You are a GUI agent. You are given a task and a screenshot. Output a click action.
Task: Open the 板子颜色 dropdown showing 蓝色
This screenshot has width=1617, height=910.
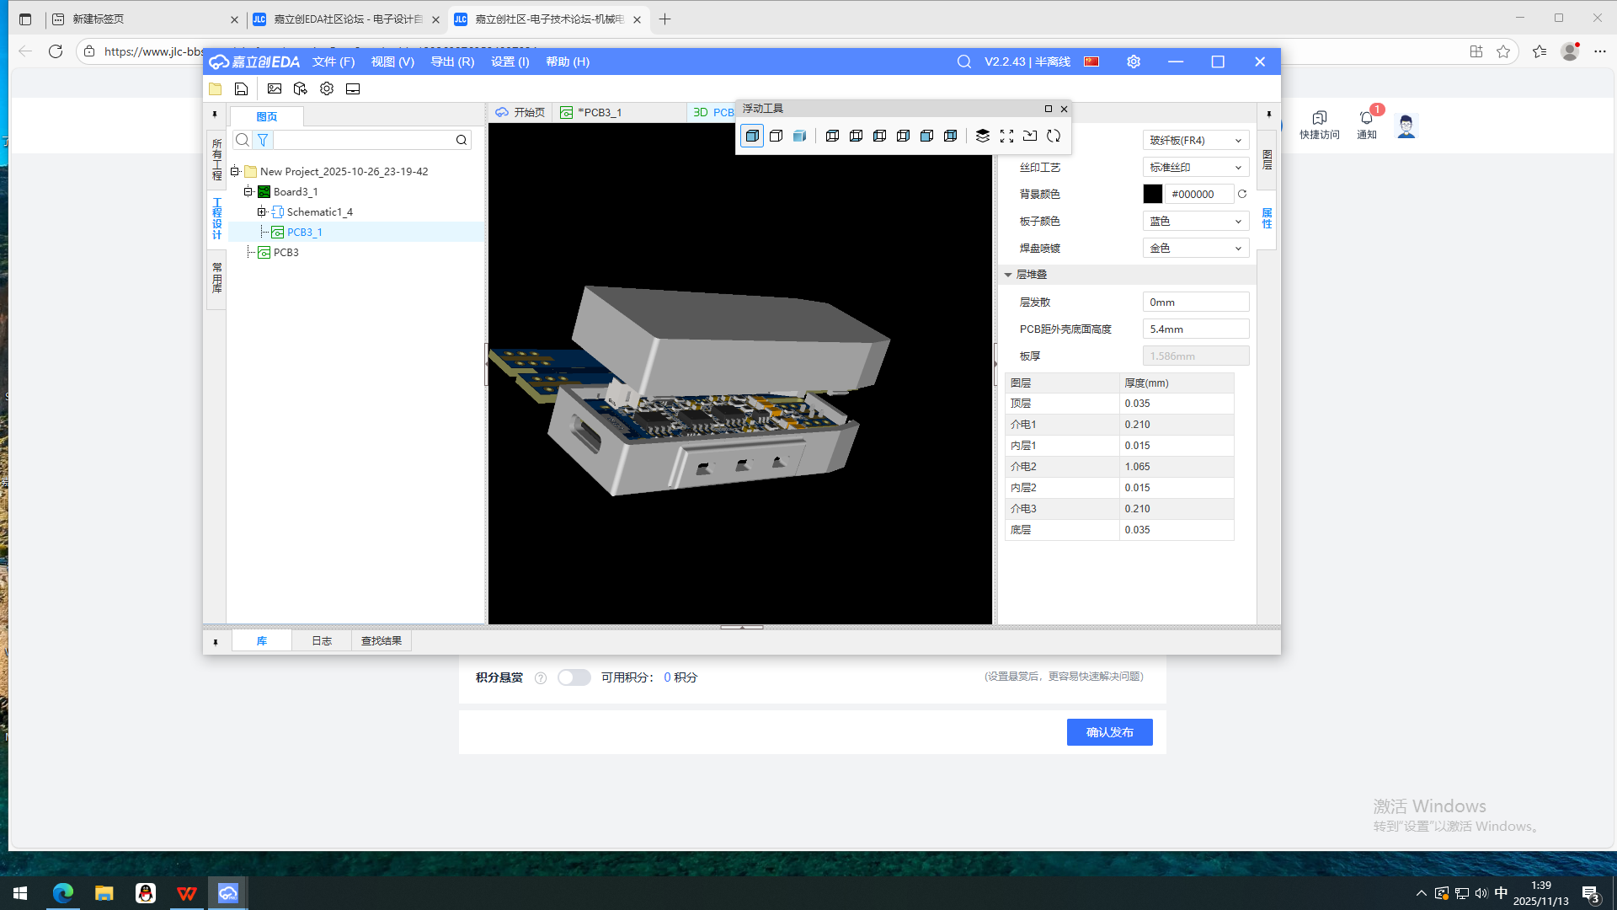pyautogui.click(x=1195, y=221)
